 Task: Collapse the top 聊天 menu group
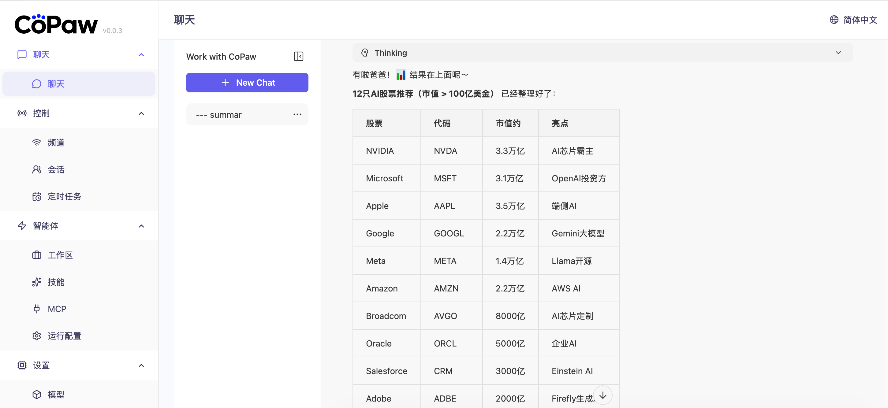tap(141, 54)
